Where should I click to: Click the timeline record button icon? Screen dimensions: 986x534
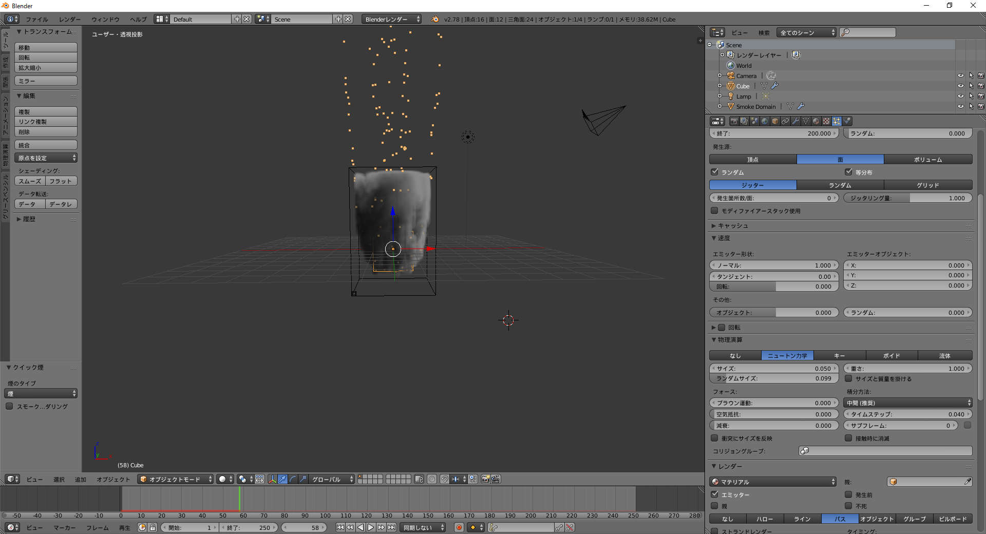(x=459, y=527)
